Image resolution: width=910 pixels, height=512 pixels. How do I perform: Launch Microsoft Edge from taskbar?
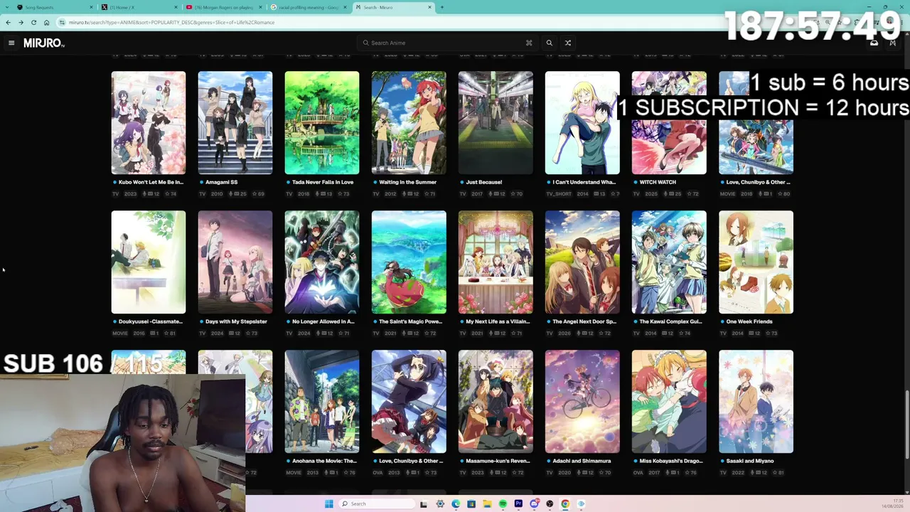click(456, 504)
